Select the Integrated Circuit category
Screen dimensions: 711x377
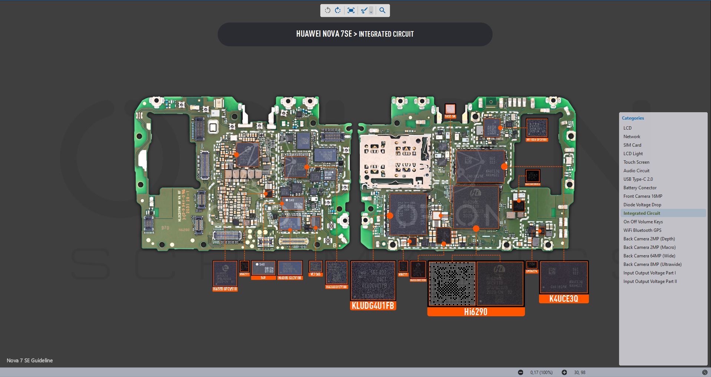663,213
